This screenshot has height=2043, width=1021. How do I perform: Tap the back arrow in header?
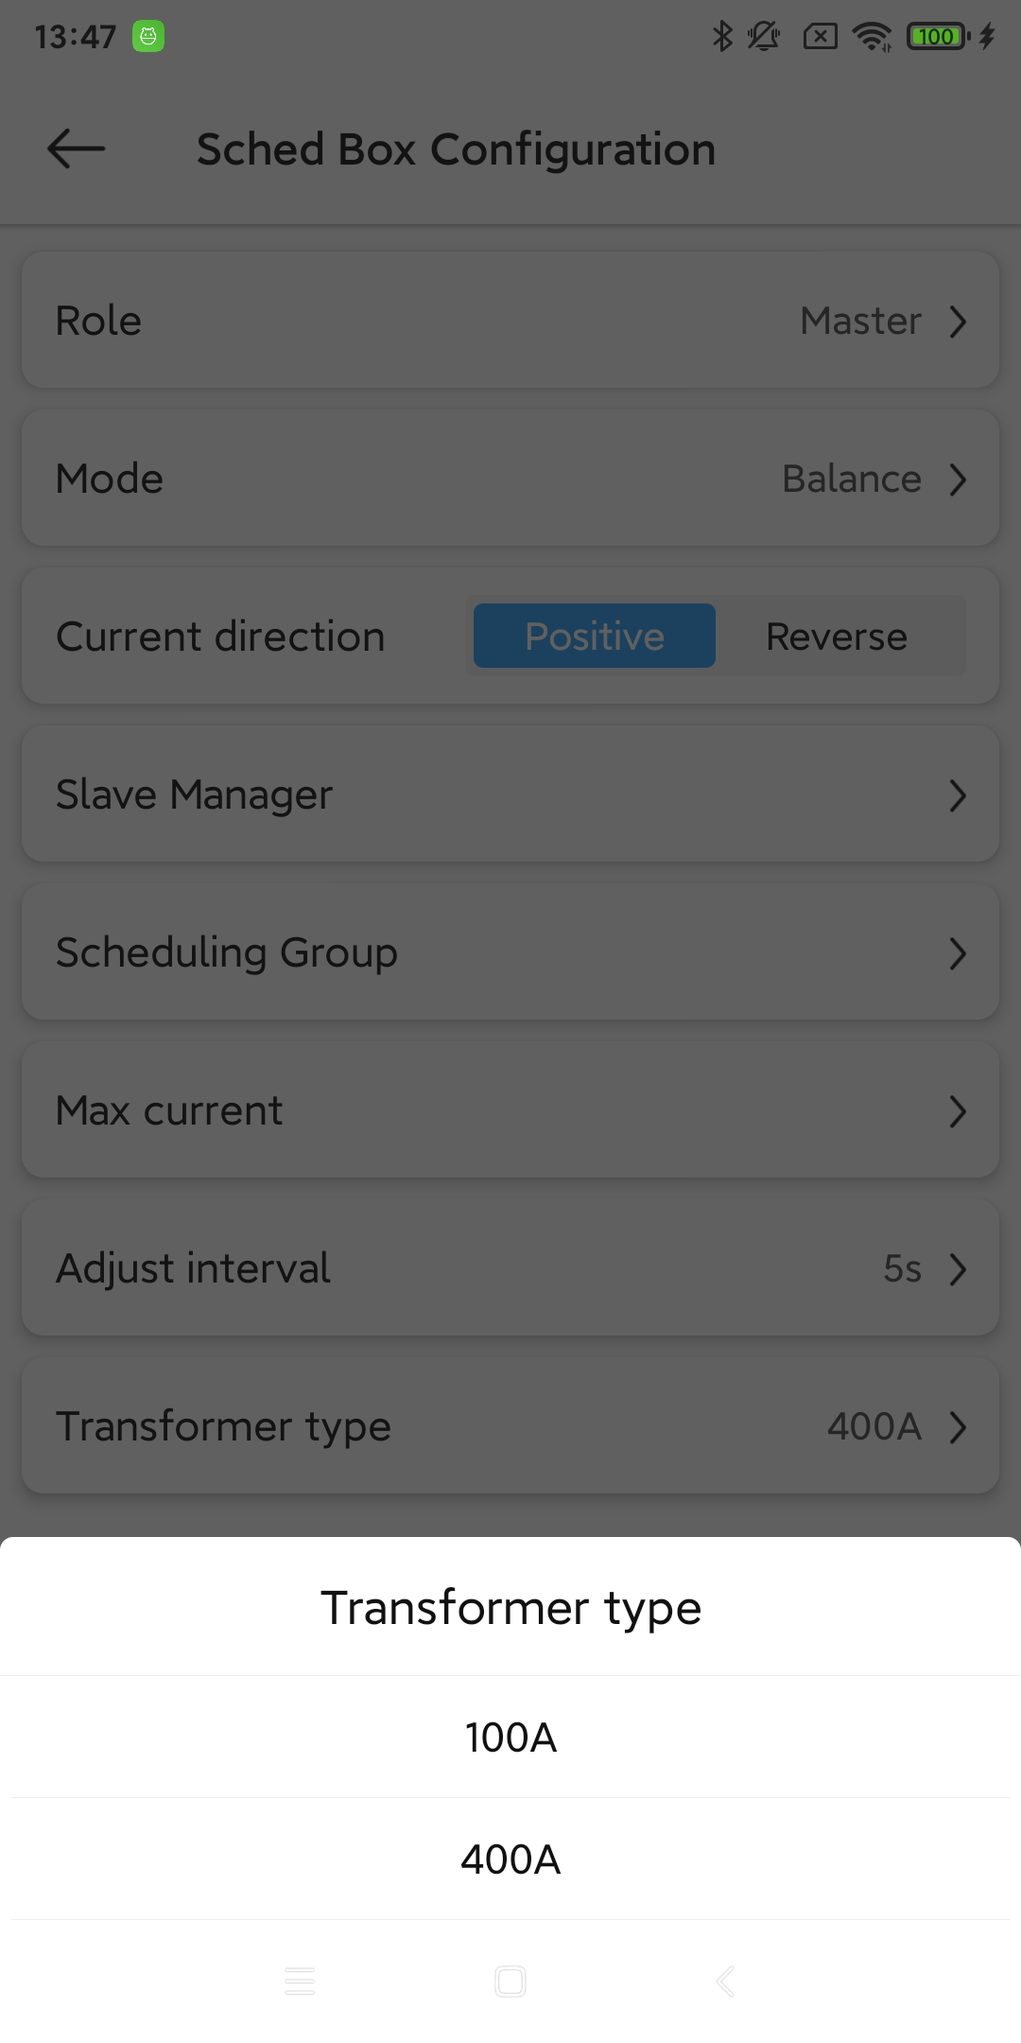point(76,149)
